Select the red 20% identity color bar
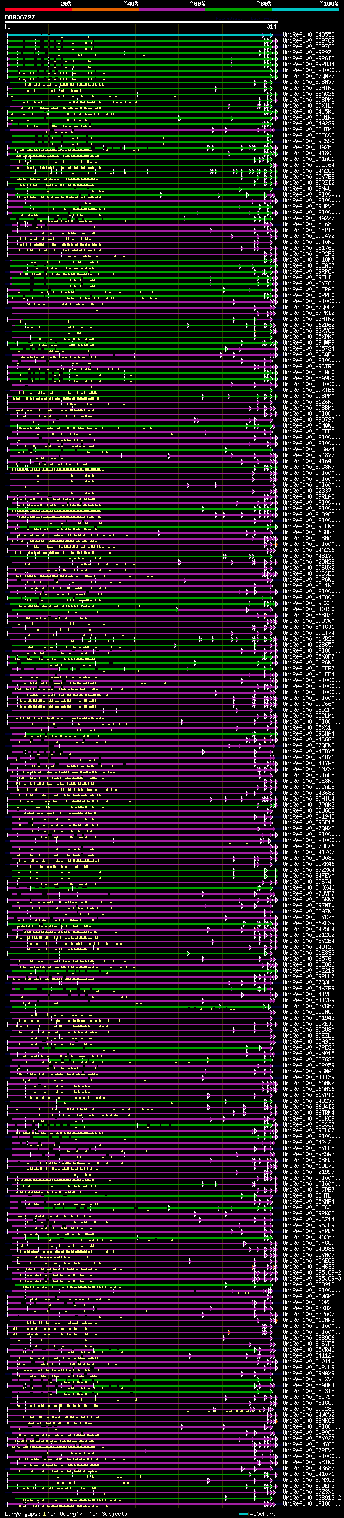This screenshot has height=1518, width=344. point(38,10)
